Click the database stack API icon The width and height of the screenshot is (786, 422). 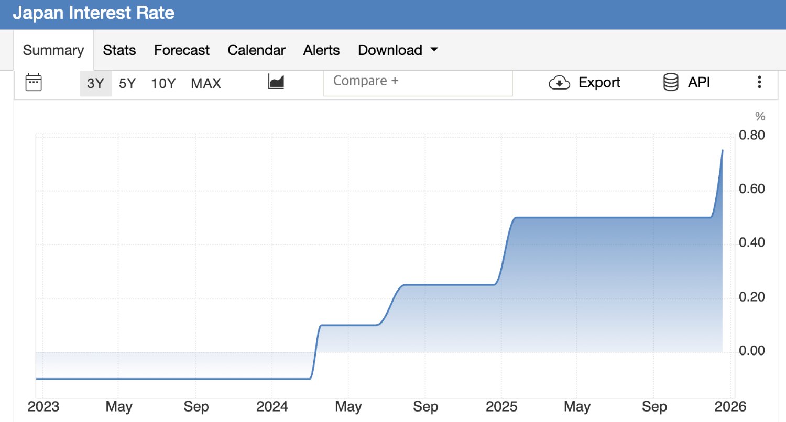671,83
